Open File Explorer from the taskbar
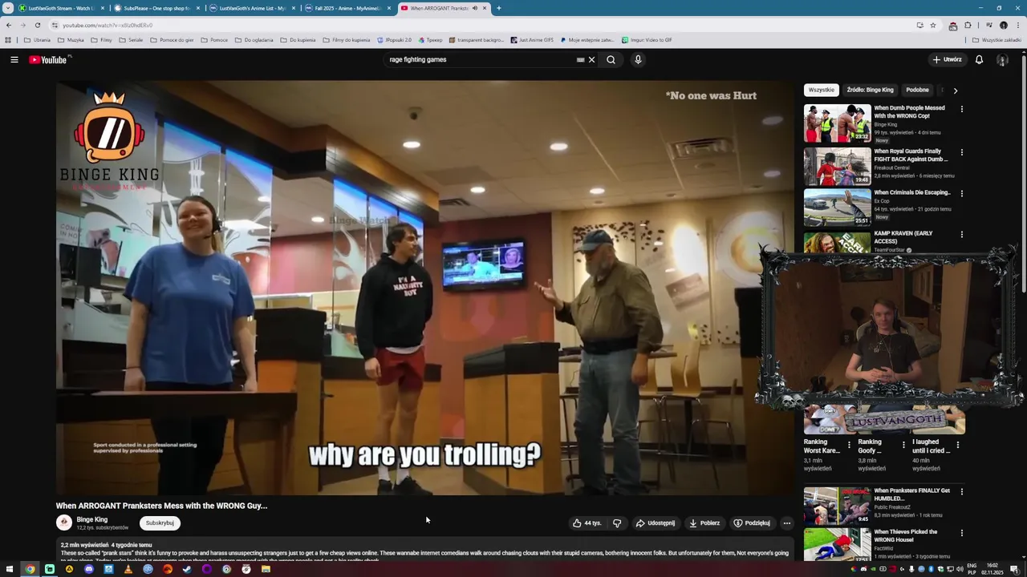 coord(266,569)
